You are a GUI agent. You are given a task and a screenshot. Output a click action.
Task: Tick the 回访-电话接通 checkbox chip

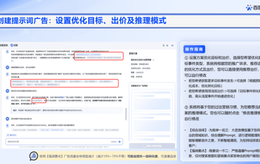tap(61, 82)
